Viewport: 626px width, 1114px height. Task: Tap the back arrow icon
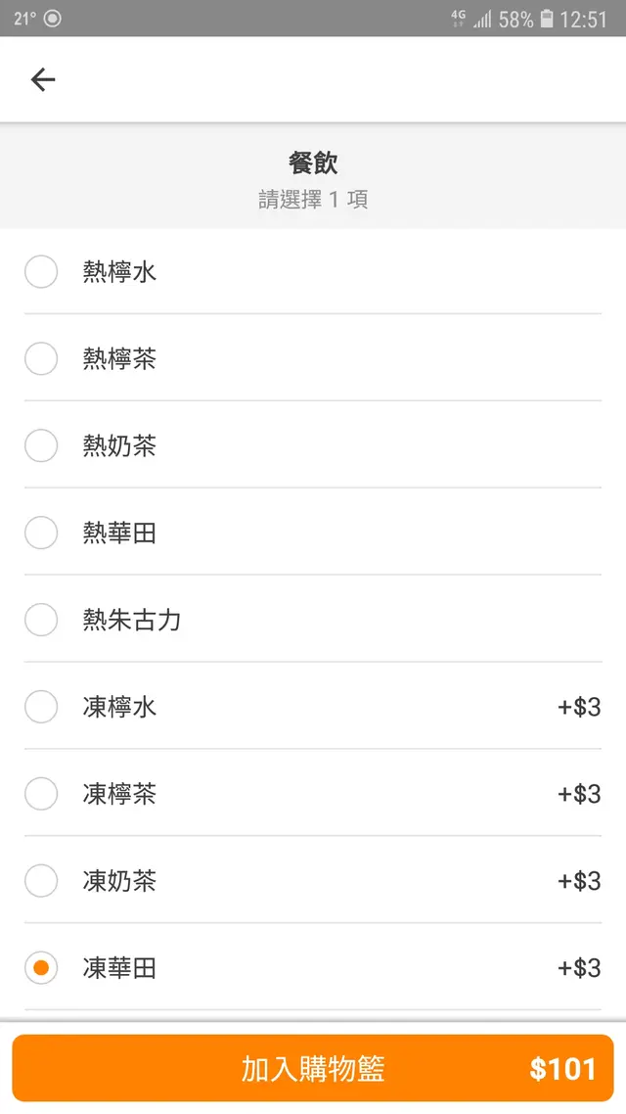click(43, 80)
